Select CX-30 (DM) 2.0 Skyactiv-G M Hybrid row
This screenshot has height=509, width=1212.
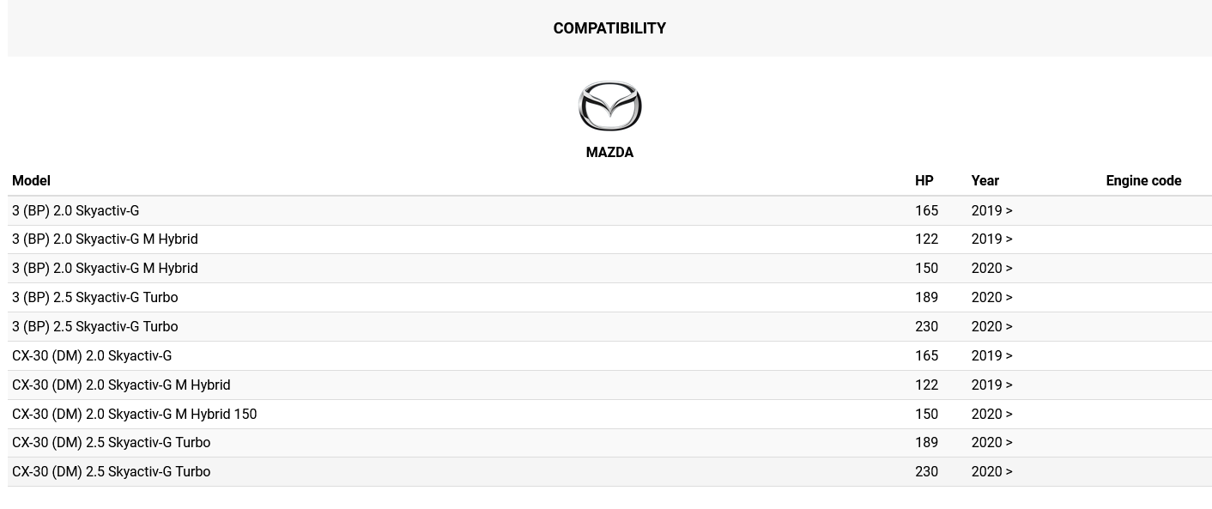(609, 385)
